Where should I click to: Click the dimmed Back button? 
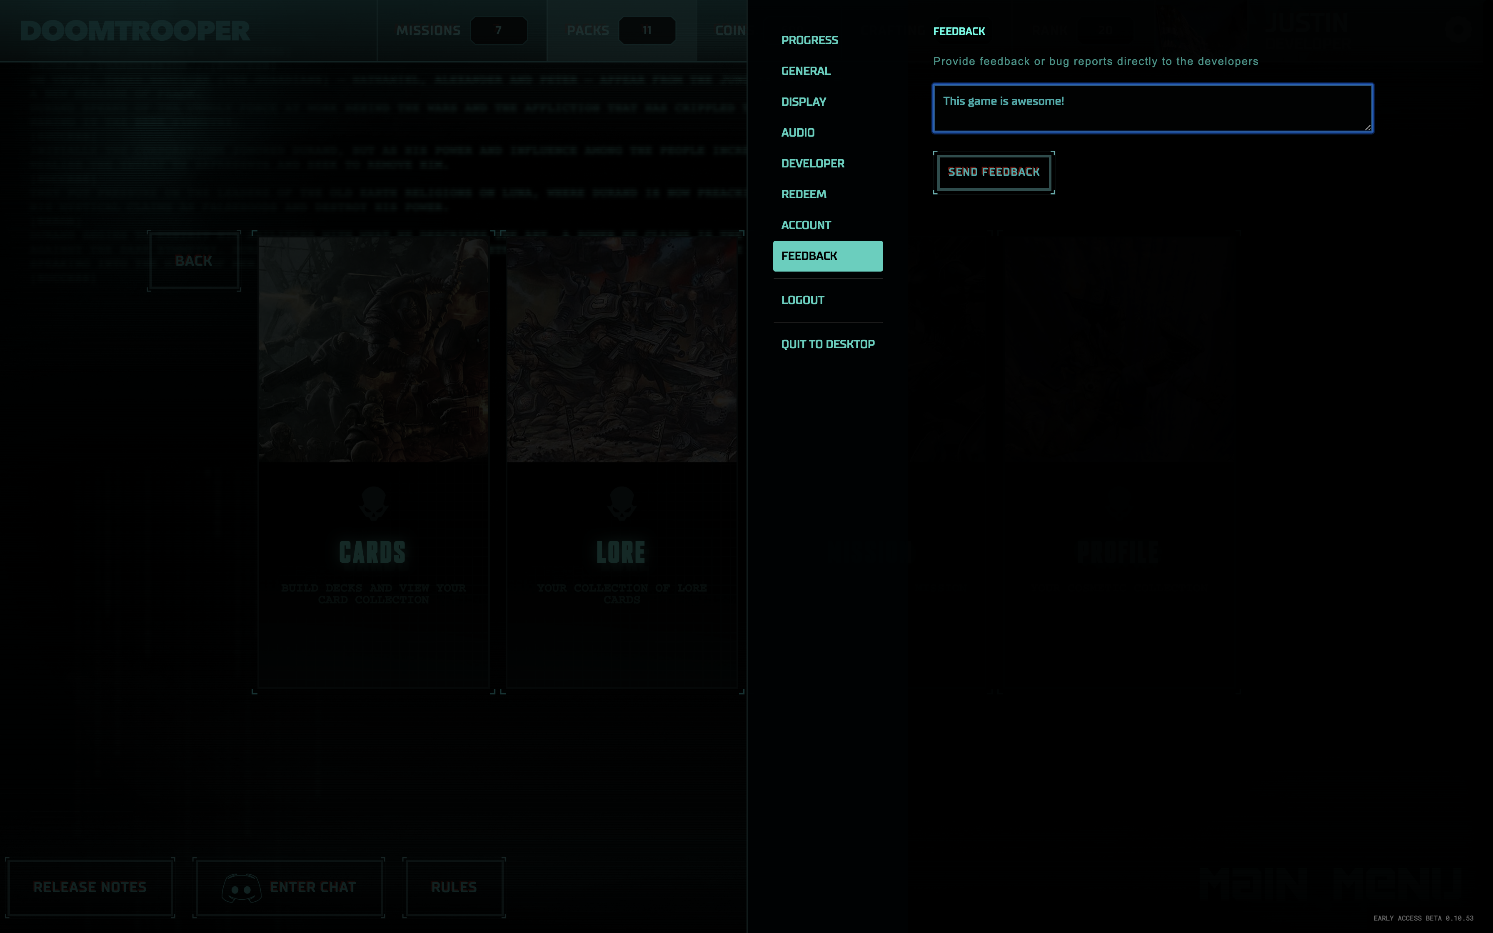click(x=194, y=261)
